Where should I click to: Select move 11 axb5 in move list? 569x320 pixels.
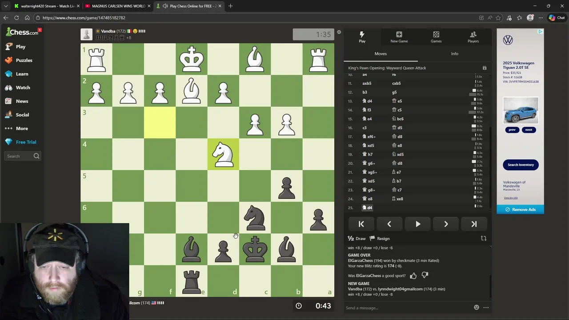(367, 83)
